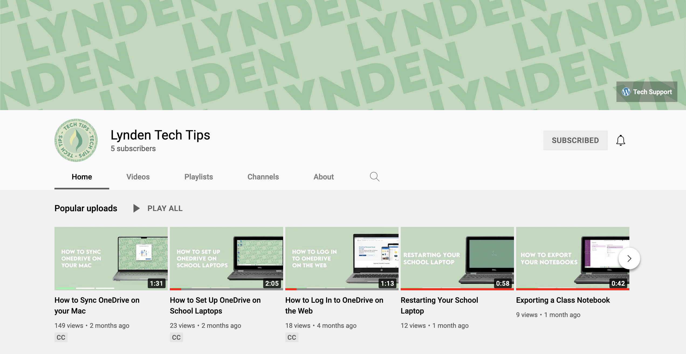This screenshot has height=354, width=686.
Task: Select the Home tab
Action: 82,177
